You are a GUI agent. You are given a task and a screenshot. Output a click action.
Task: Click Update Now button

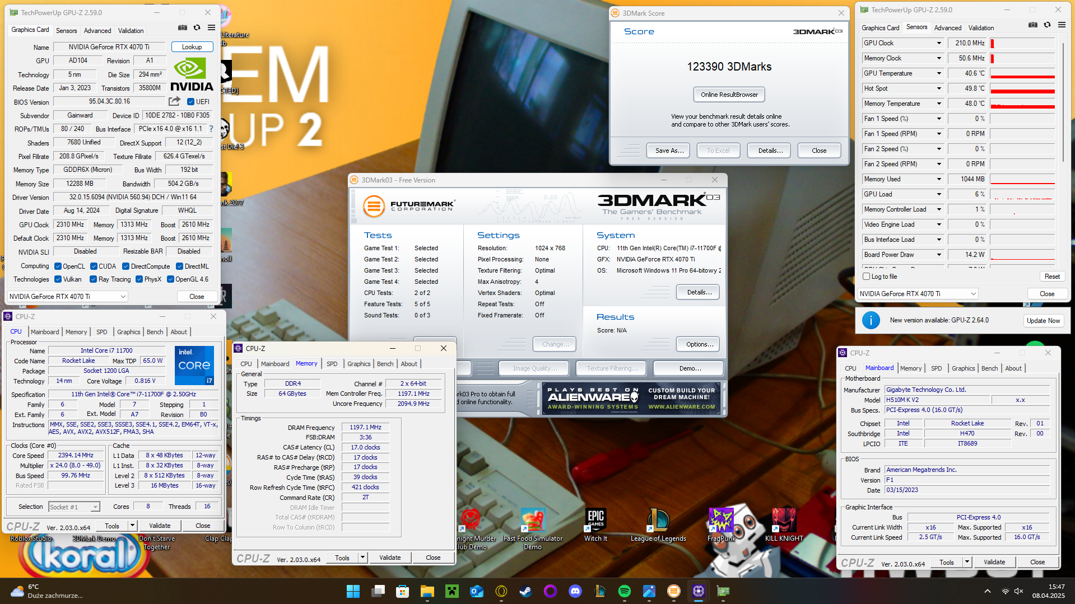(1043, 321)
